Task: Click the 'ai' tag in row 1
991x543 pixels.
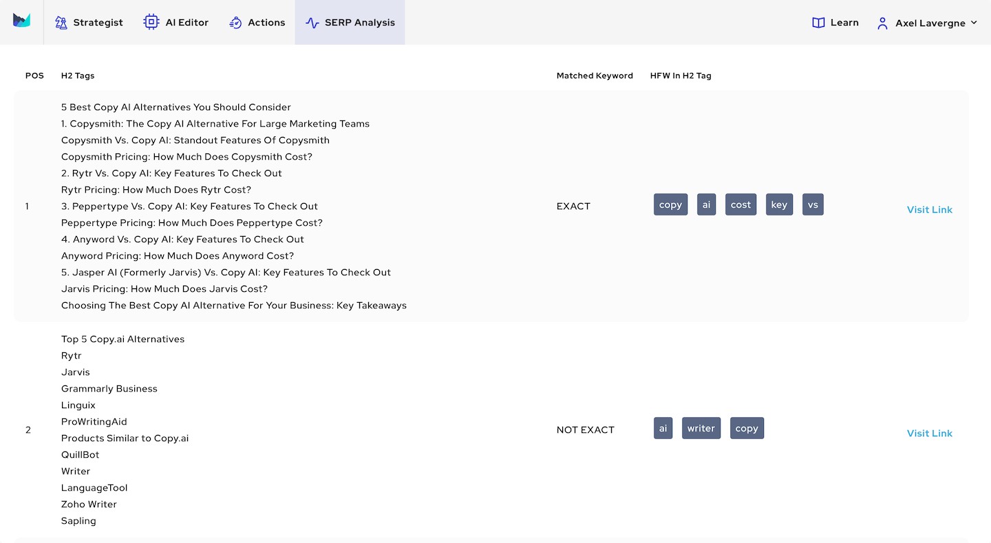Action: (706, 204)
